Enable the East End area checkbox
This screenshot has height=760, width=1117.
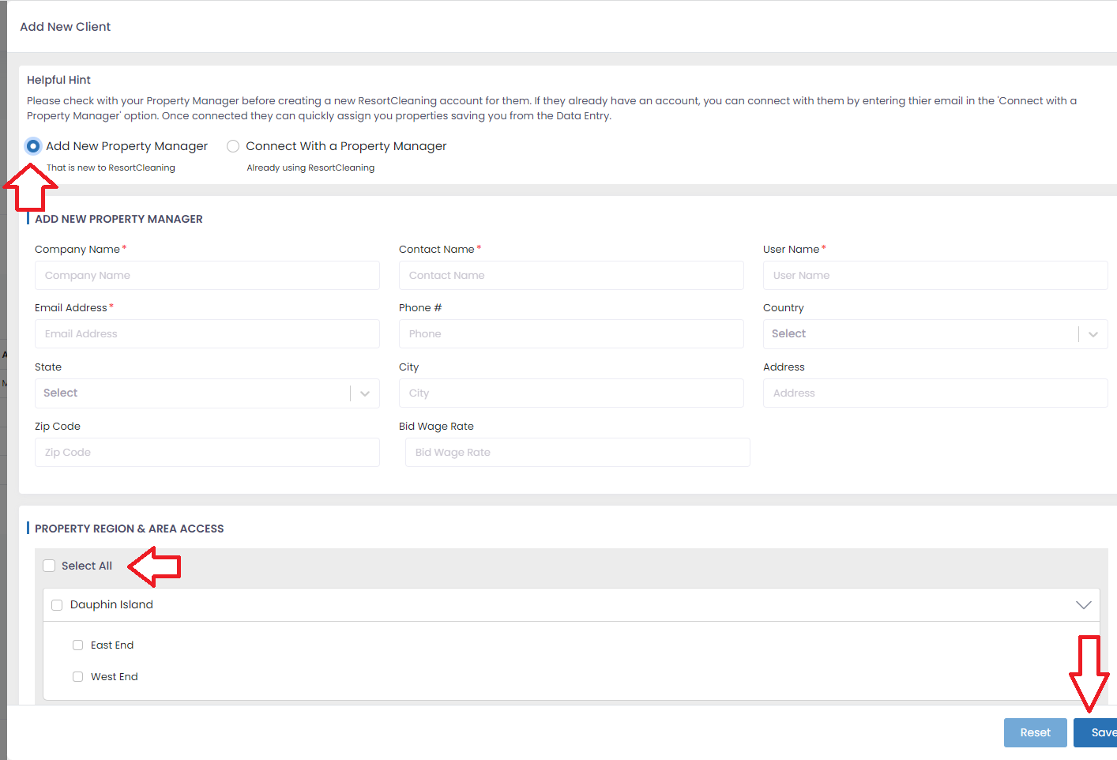click(77, 645)
